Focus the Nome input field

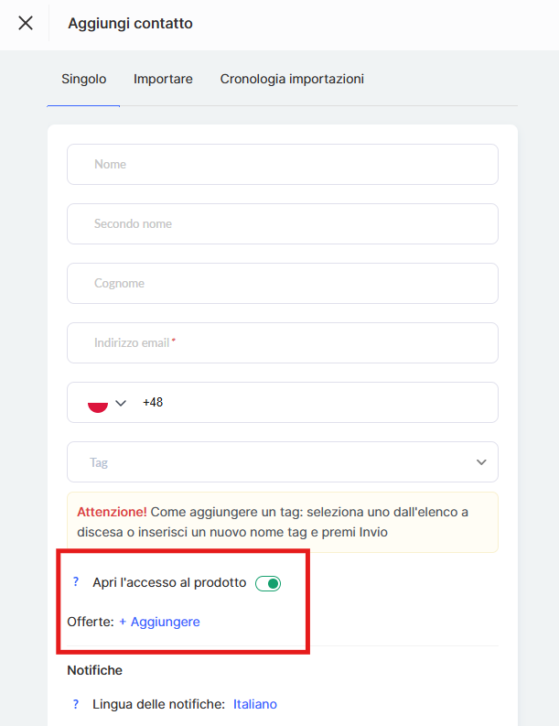282,165
